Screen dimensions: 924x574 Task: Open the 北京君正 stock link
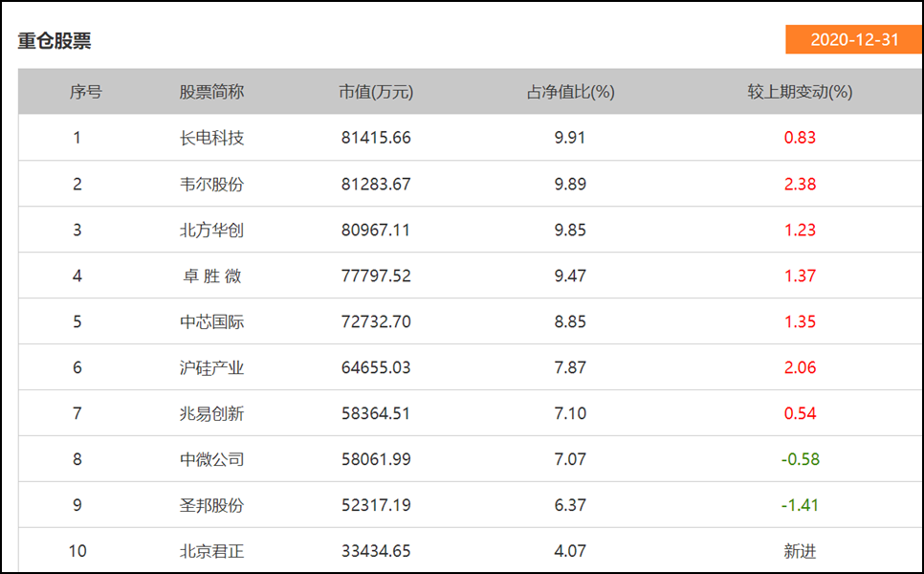(211, 551)
